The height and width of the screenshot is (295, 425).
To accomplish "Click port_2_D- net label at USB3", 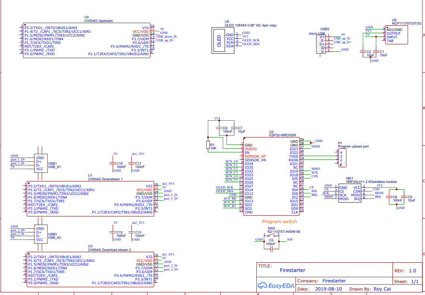I will (18, 234).
